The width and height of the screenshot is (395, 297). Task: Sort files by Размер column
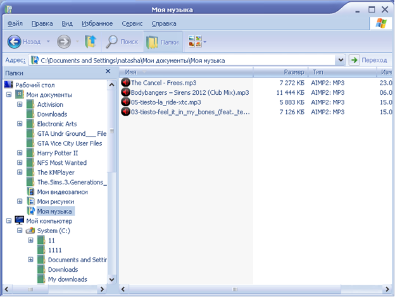tap(280, 72)
